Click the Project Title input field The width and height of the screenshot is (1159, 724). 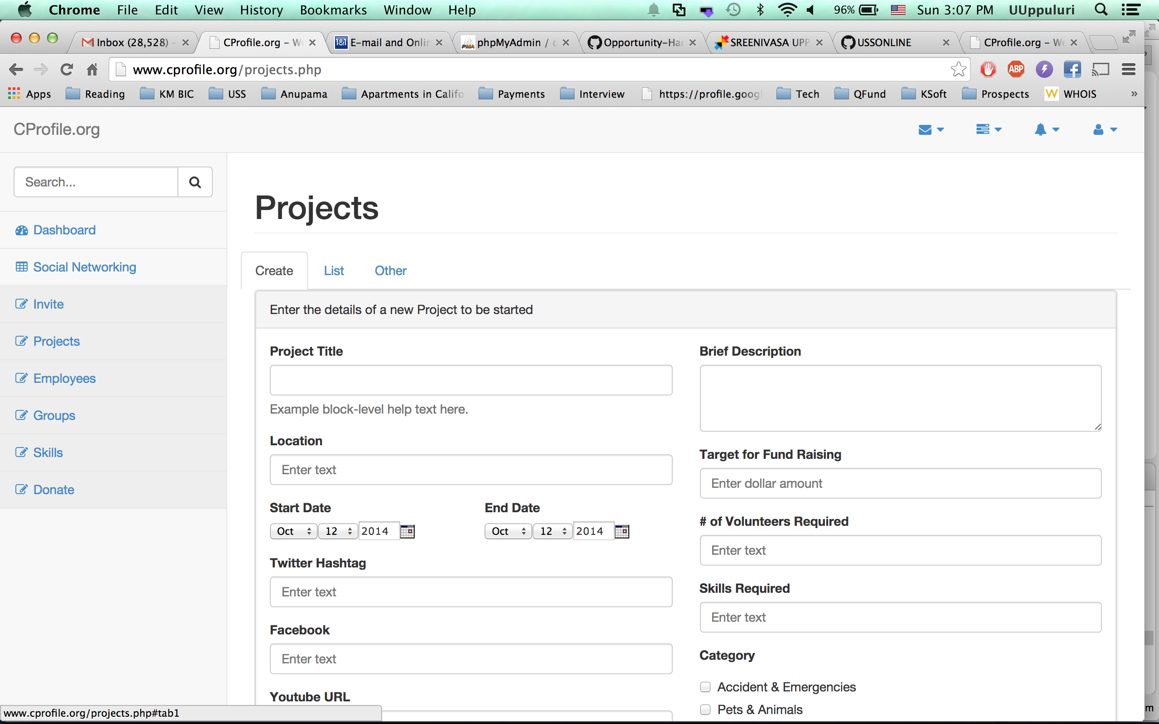pyautogui.click(x=471, y=380)
